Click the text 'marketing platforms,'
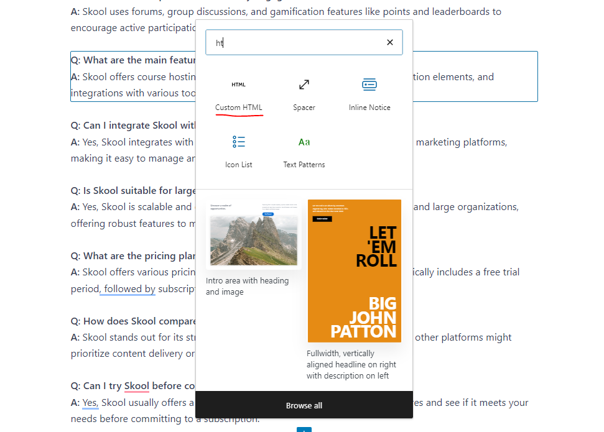 pyautogui.click(x=462, y=142)
